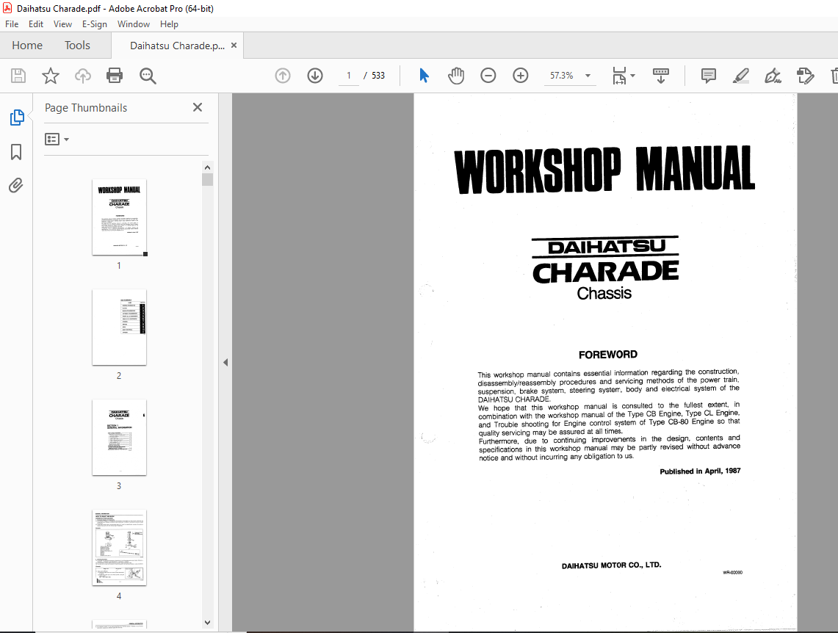
Task: Open the File menu
Action: point(12,24)
